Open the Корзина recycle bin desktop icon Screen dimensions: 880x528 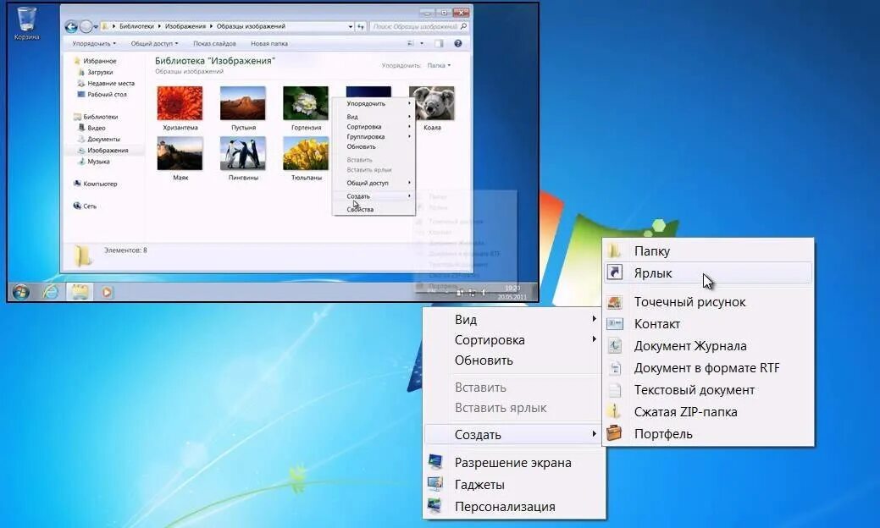(26, 22)
